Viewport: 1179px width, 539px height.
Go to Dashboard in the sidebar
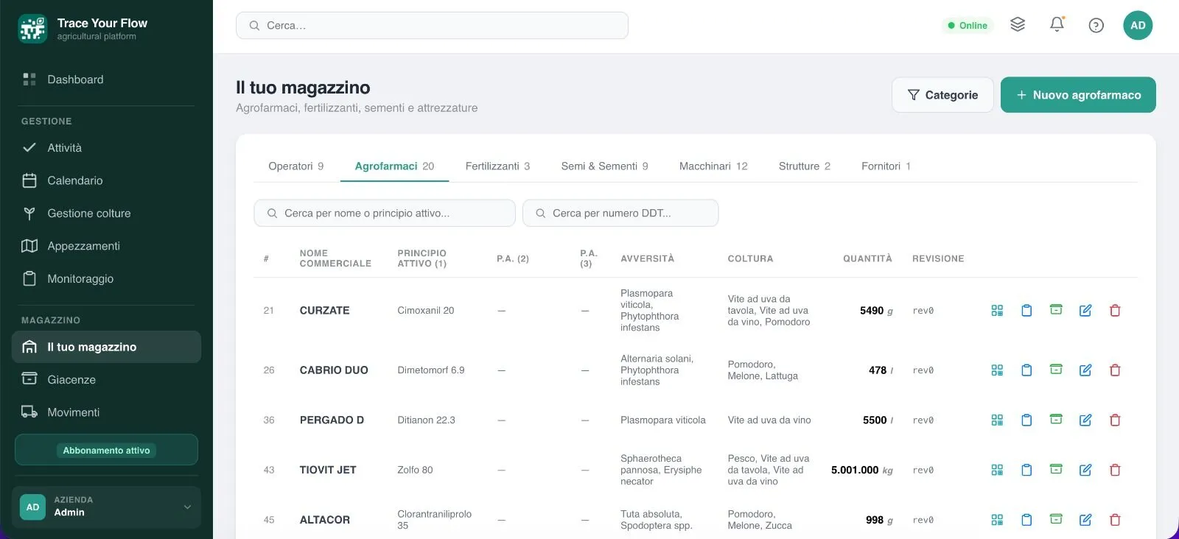tap(106, 80)
